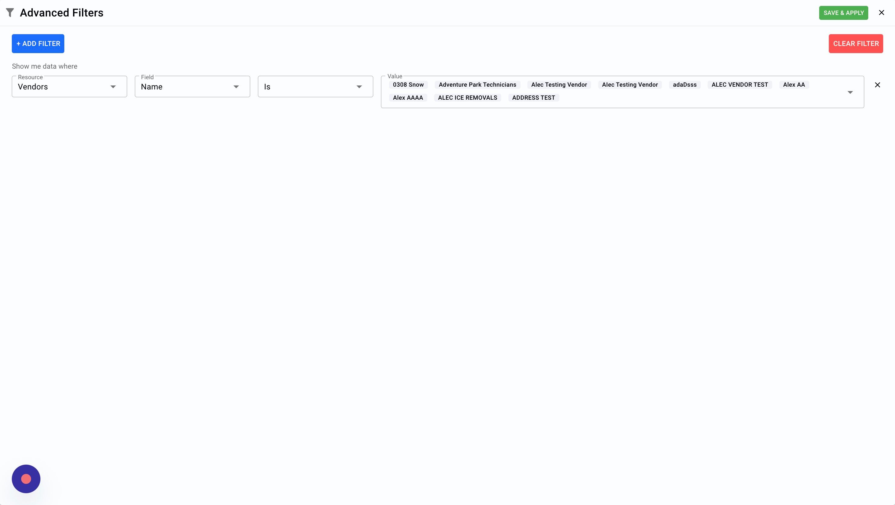Remove the Vendors filter row
The image size is (895, 505).
coord(877,85)
